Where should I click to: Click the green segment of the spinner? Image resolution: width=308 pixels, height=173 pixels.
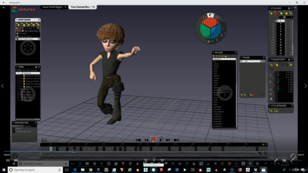point(205,31)
